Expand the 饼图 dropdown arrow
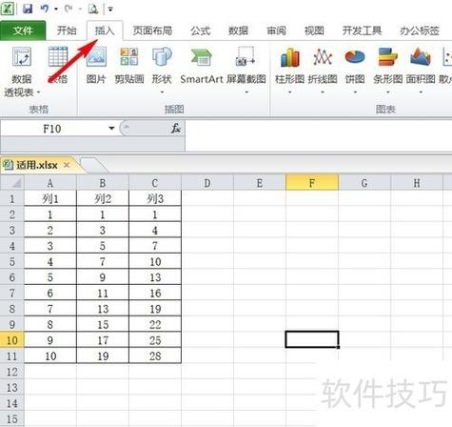Viewport: 452px width, 427px height. [355, 92]
